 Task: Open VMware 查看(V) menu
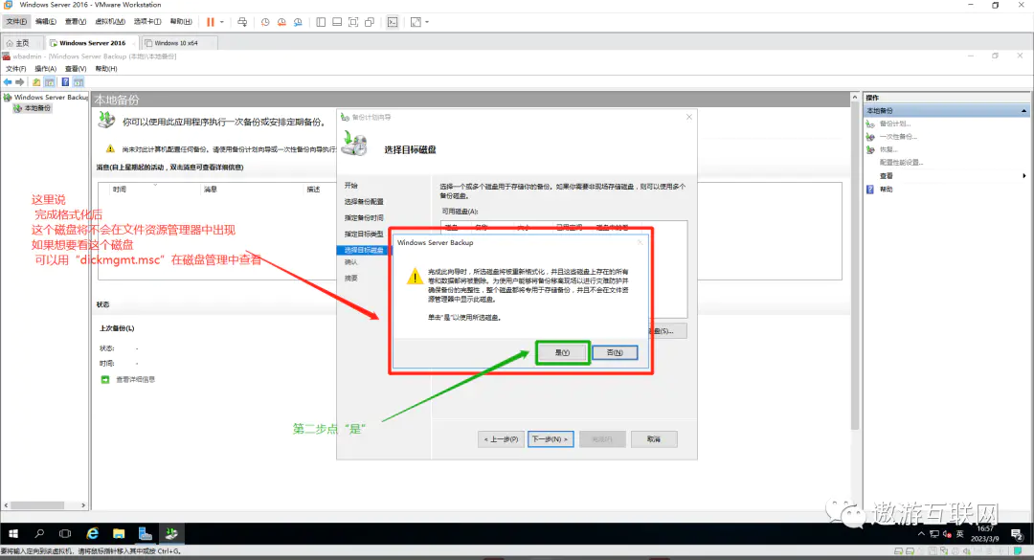pyautogui.click(x=76, y=22)
